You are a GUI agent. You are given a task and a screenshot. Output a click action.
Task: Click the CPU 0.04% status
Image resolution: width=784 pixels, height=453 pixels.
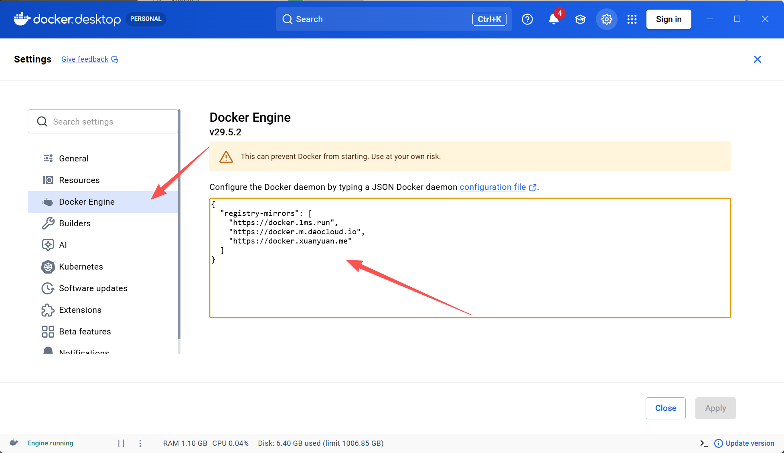point(231,443)
